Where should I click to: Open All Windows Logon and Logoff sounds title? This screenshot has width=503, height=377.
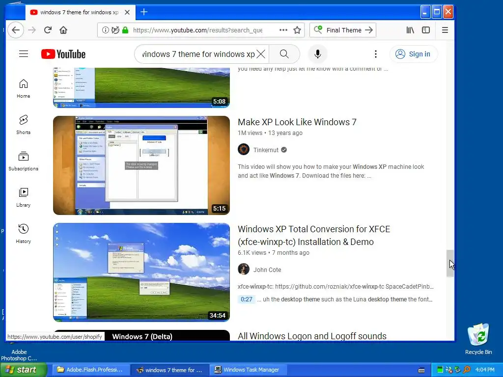tap(312, 336)
